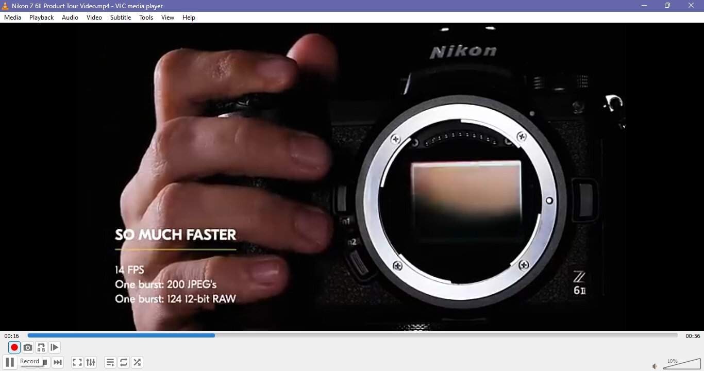This screenshot has height=371, width=704.
Task: Advance frame by frame
Action: (x=54, y=347)
